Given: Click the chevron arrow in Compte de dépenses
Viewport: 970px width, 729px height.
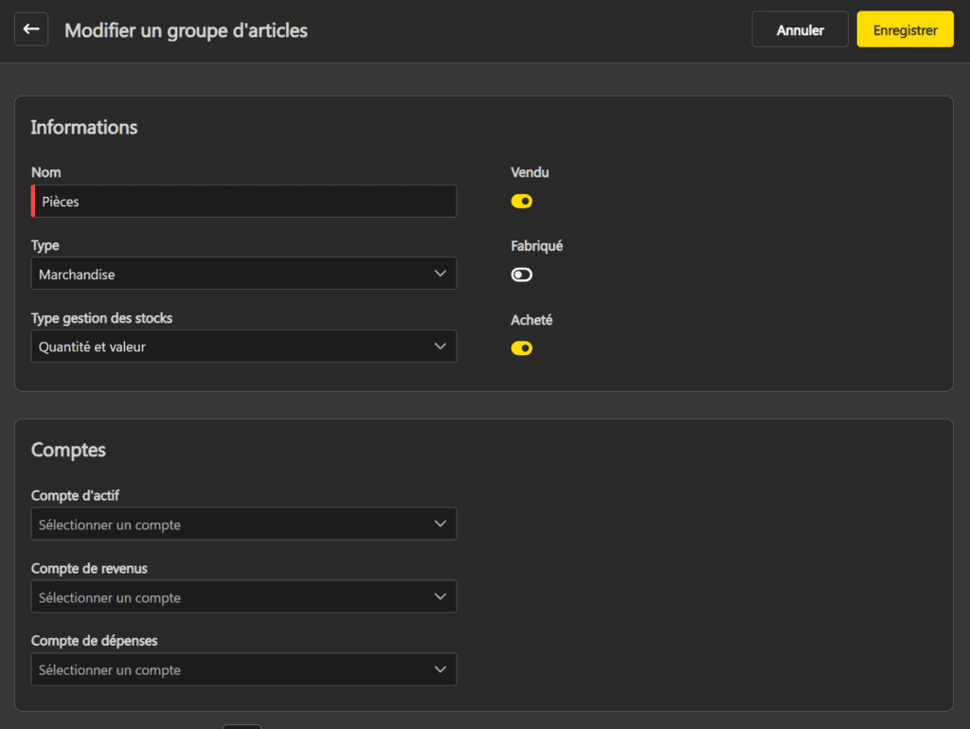Looking at the screenshot, I should (x=440, y=669).
